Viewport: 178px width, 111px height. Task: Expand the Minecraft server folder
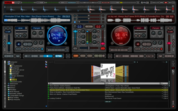point(9,70)
